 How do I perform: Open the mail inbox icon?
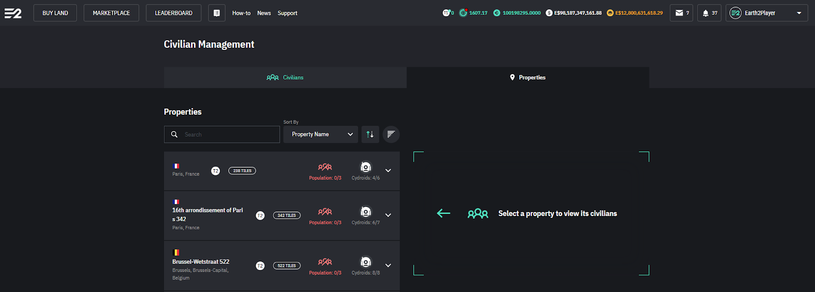(681, 13)
